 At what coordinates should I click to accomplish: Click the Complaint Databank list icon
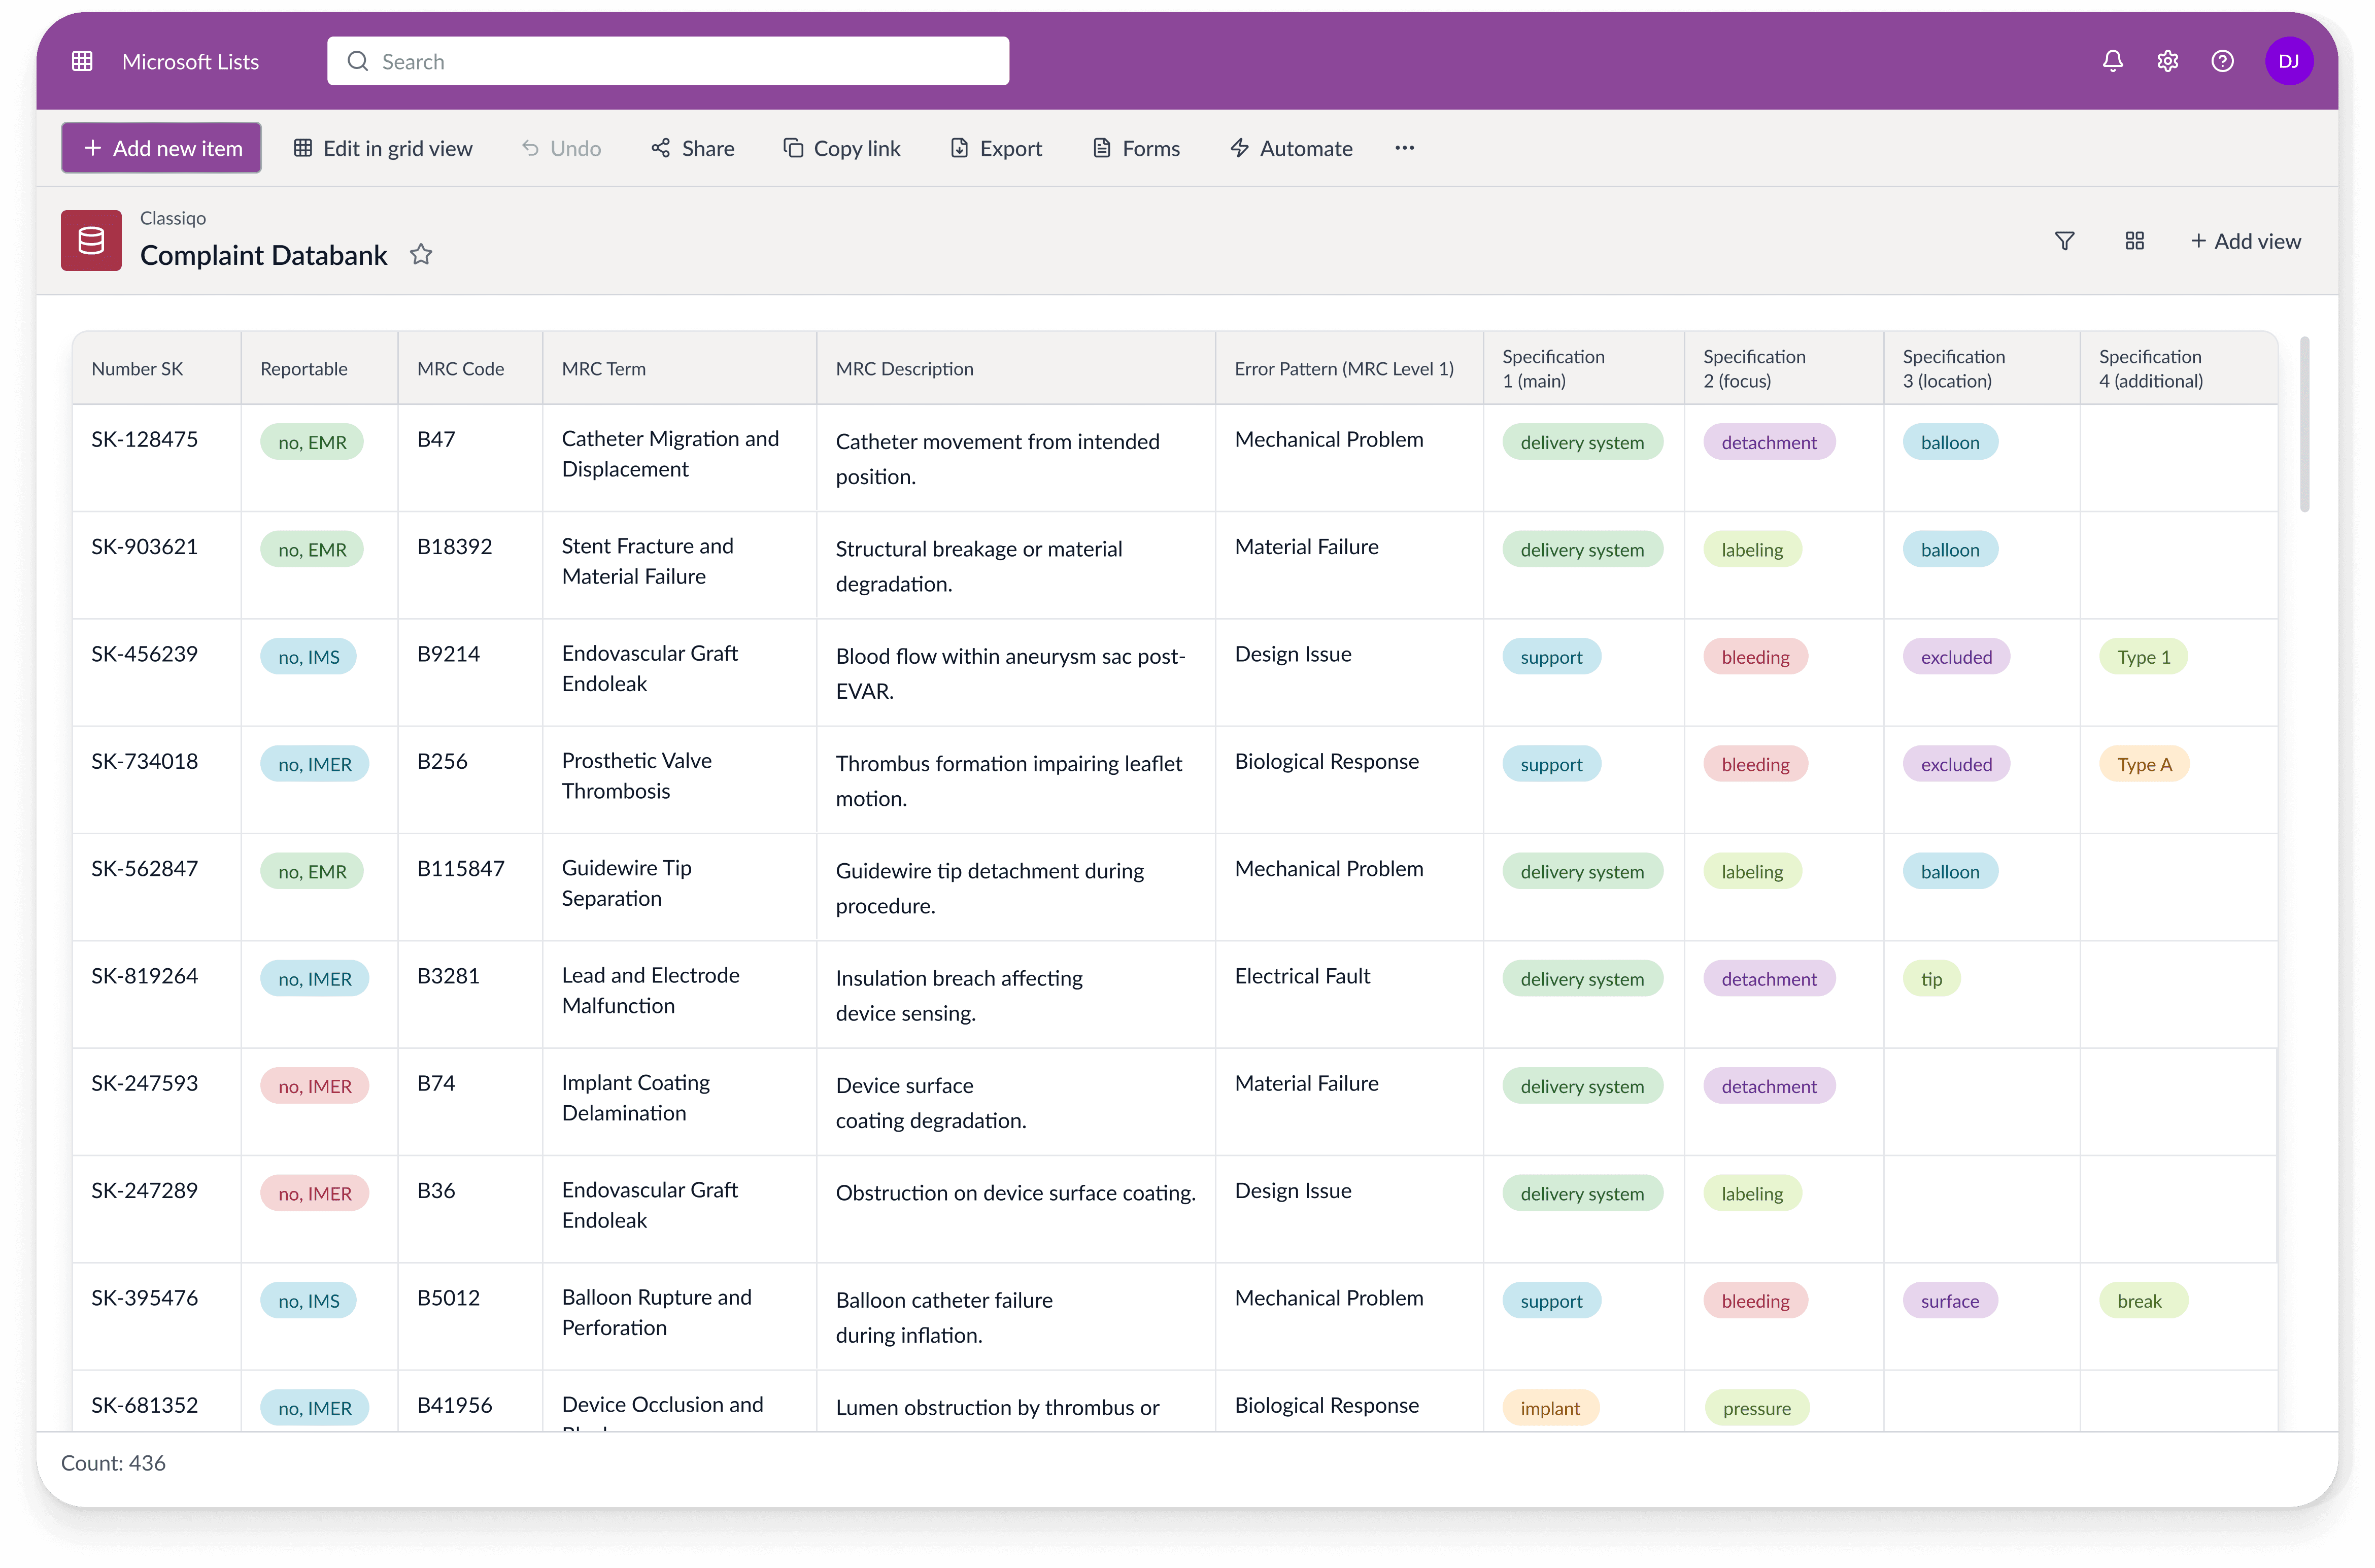[x=91, y=240]
